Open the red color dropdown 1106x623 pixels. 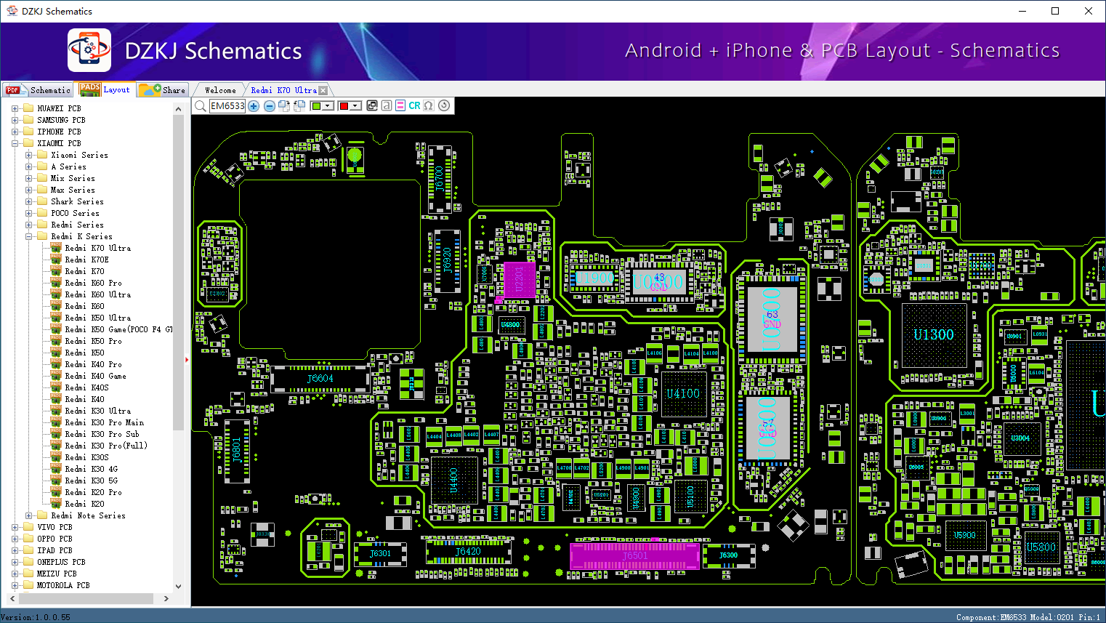click(356, 106)
